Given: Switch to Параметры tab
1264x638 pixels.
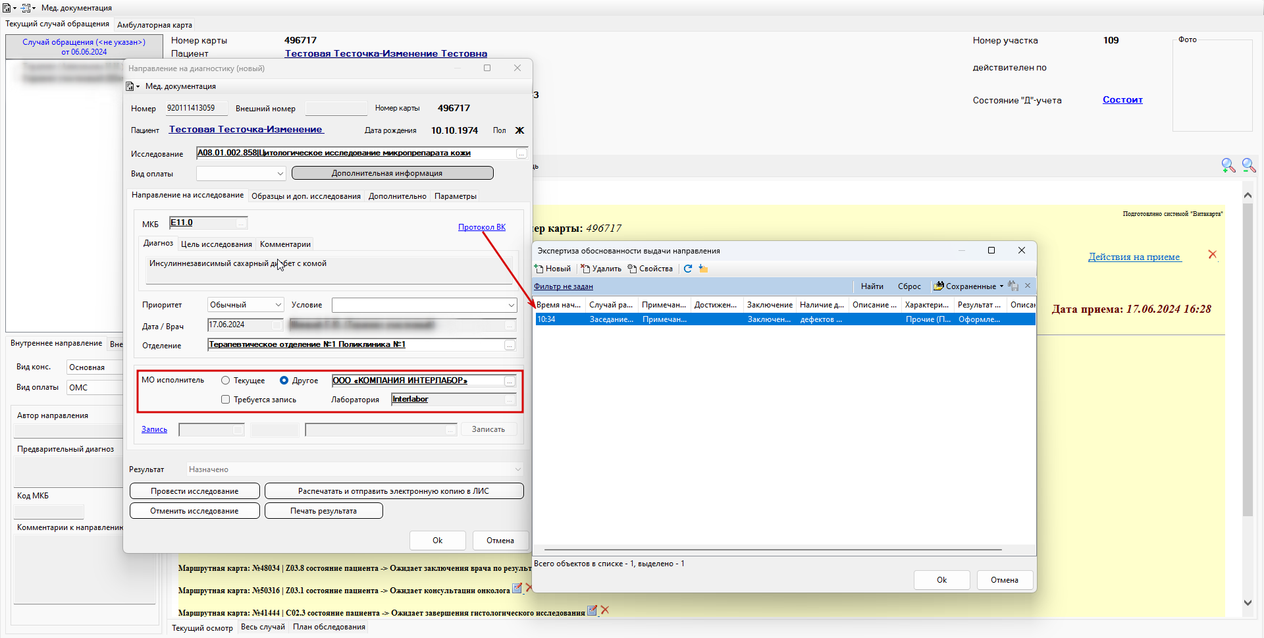Looking at the screenshot, I should point(456,196).
